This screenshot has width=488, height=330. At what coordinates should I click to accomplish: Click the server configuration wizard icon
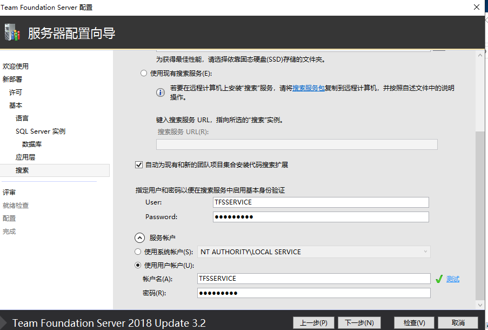(x=12, y=32)
